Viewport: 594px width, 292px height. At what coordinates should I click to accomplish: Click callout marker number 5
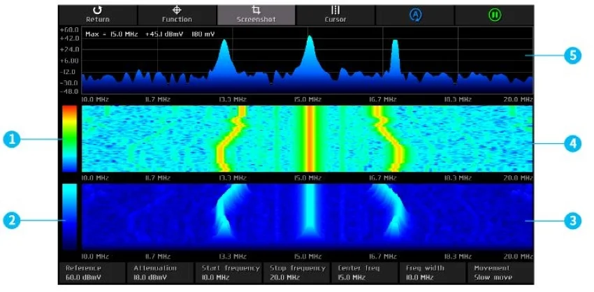(x=573, y=56)
